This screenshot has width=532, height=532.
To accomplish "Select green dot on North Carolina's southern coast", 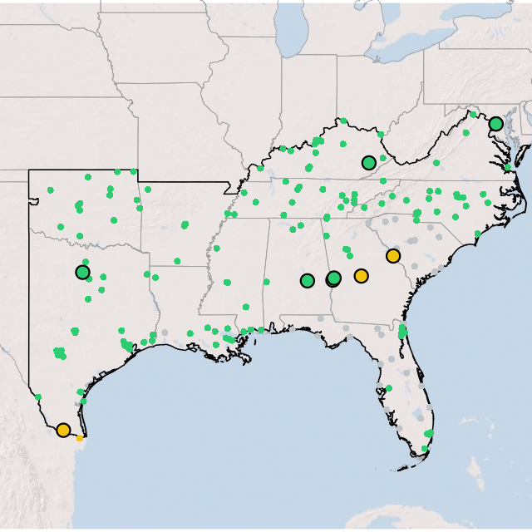I will point(478,234).
